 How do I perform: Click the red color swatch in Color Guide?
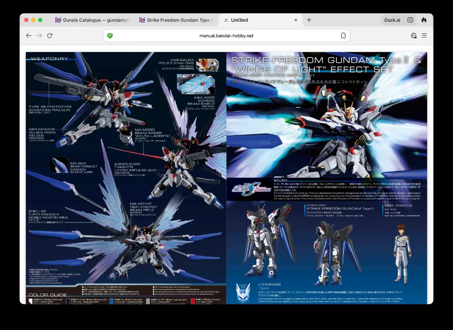coord(193,301)
